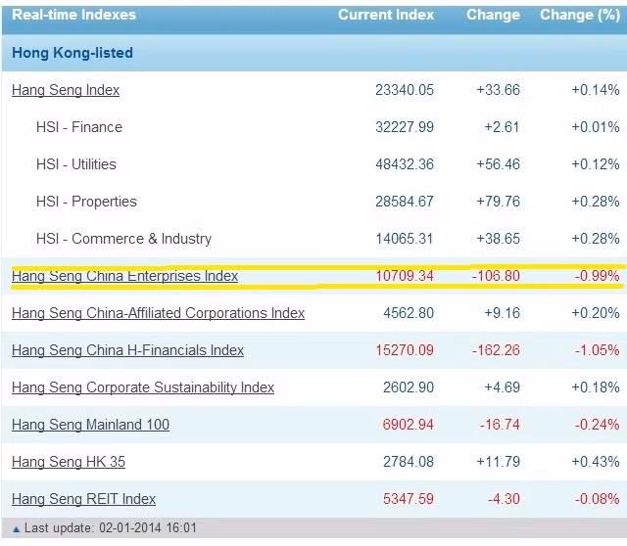Click the HSI Finance percent +0.01%

coord(596,127)
